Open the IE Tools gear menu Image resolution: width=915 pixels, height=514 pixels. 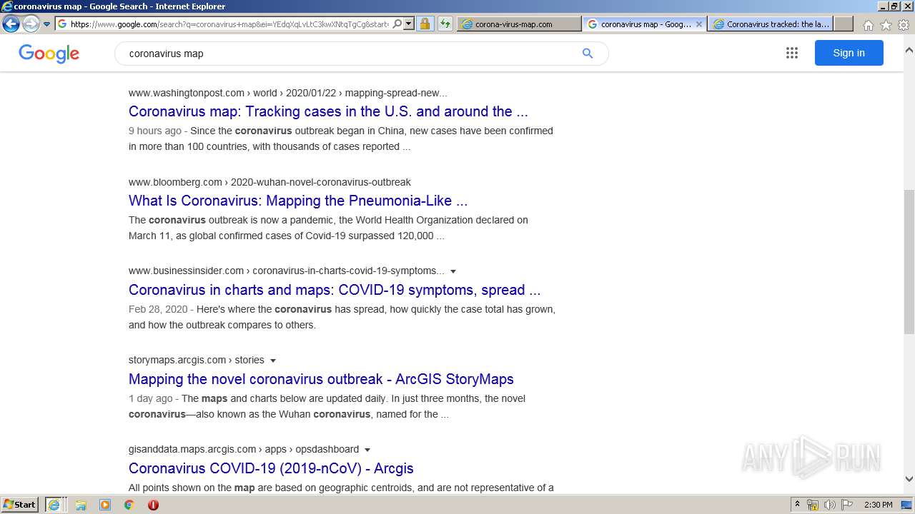(904, 25)
